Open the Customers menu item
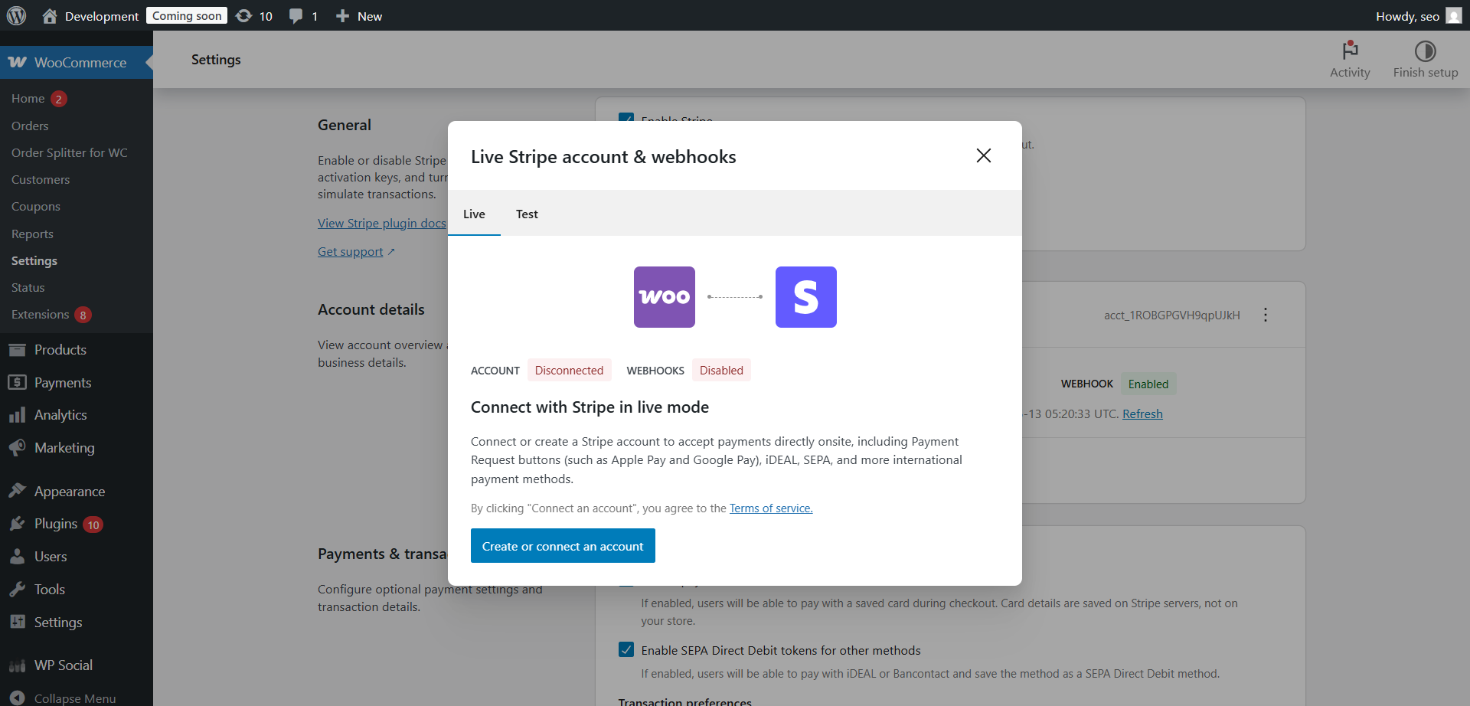This screenshot has height=706, width=1470. [x=41, y=179]
